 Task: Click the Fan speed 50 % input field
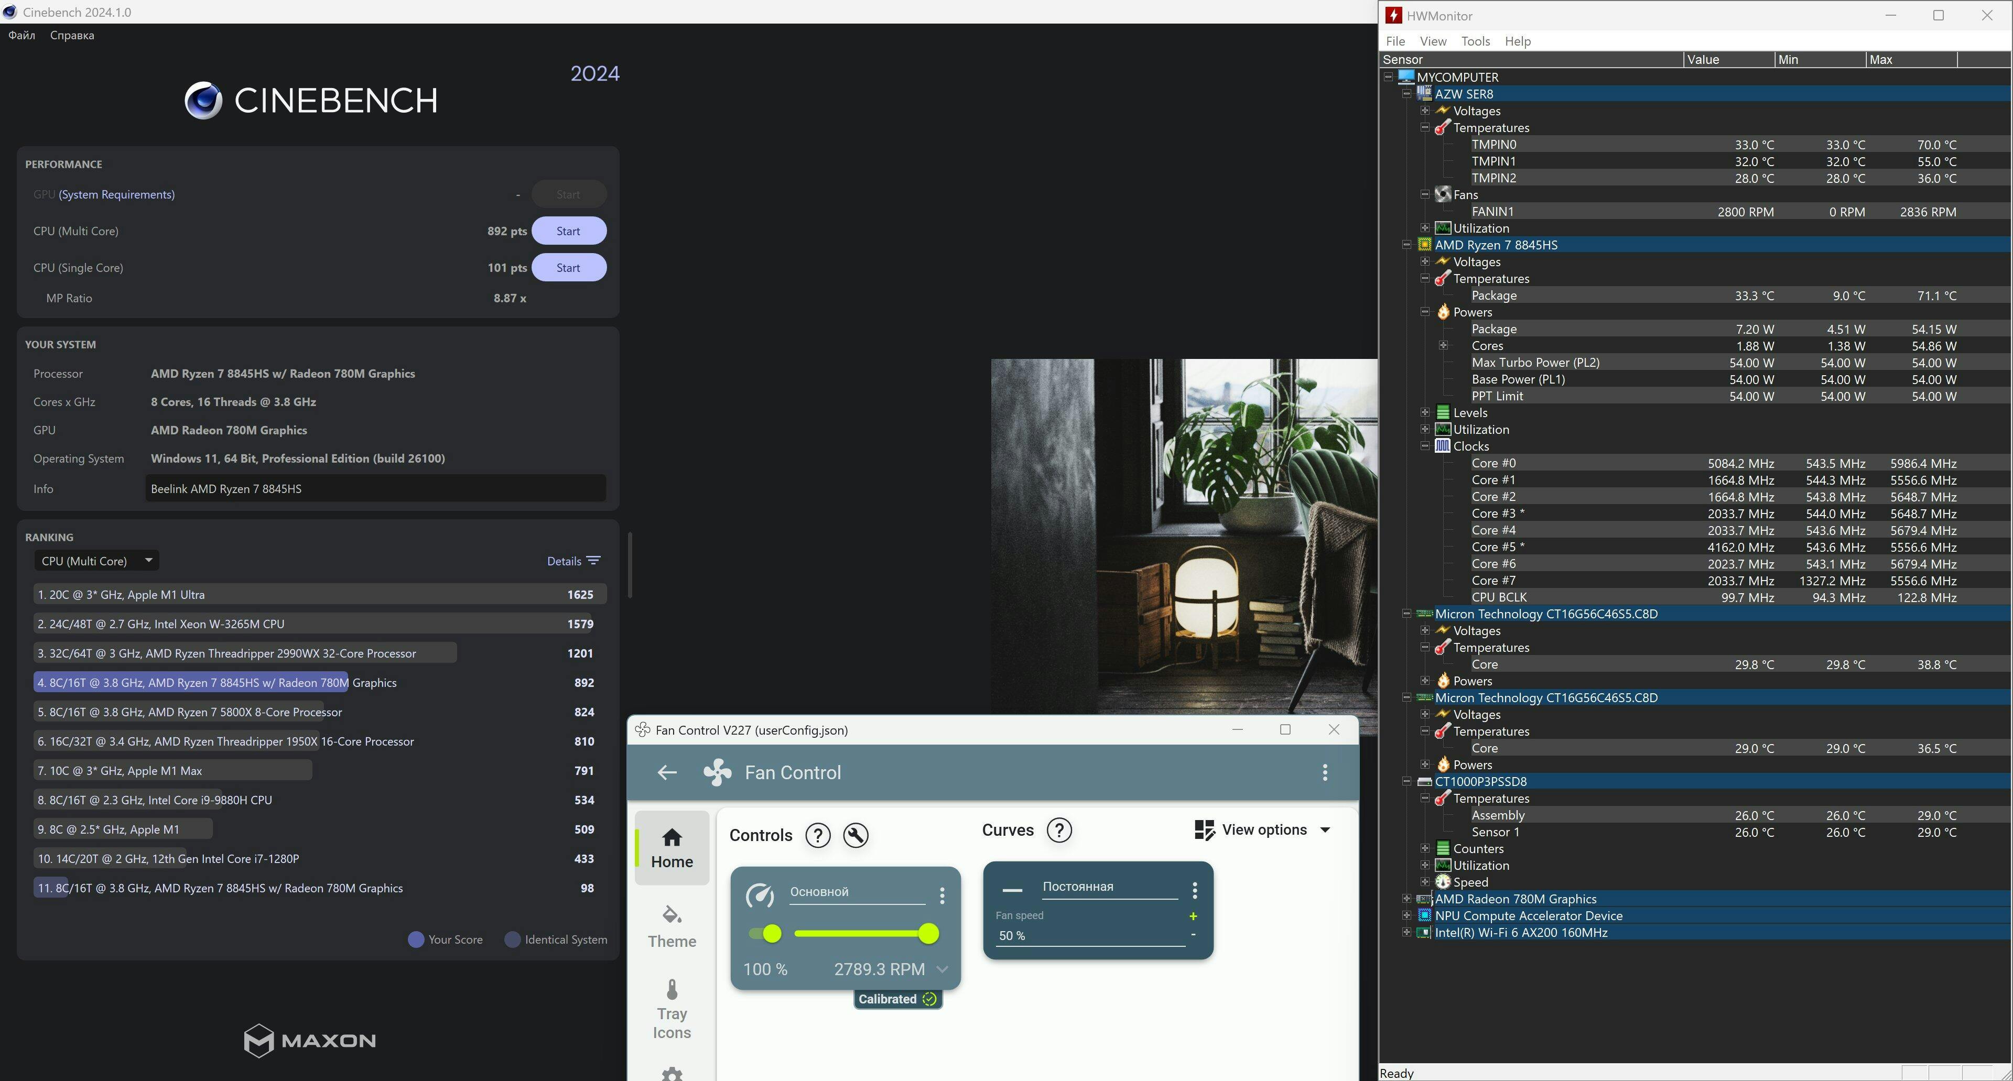[1089, 936]
